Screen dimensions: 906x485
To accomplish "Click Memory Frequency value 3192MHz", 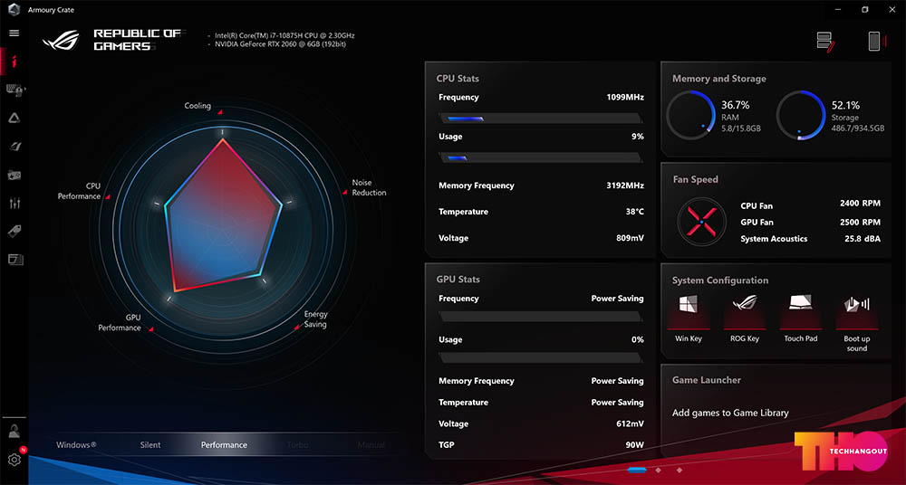I will coord(625,185).
